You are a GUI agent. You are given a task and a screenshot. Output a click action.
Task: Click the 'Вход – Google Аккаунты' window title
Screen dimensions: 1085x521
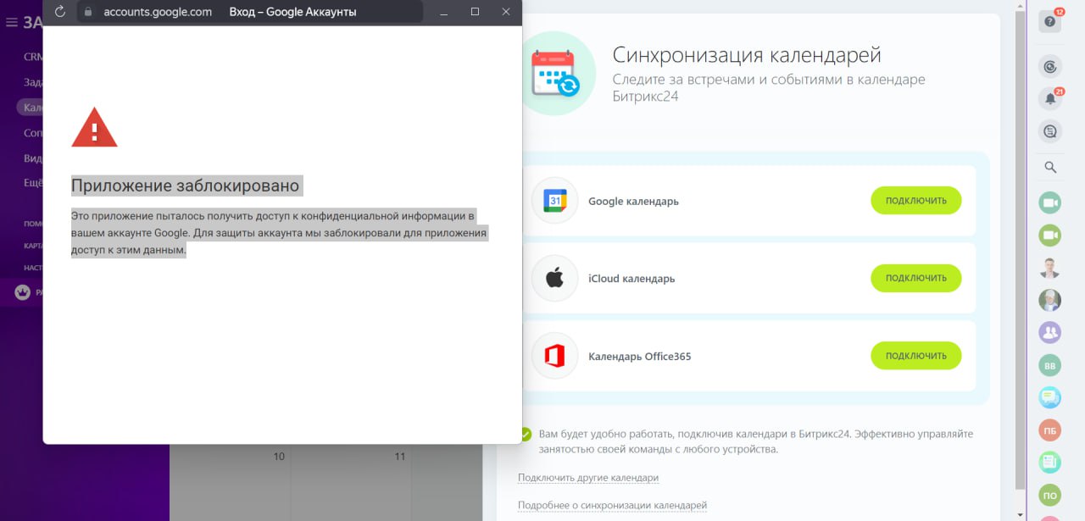point(292,12)
